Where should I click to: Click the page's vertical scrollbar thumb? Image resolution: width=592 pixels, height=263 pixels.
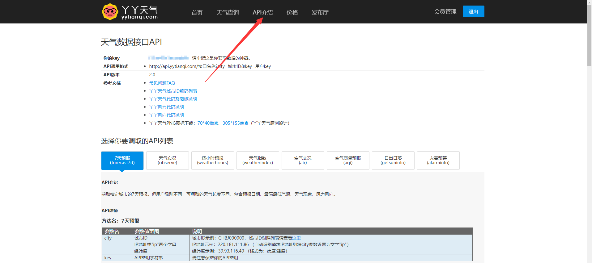pyautogui.click(x=589, y=35)
